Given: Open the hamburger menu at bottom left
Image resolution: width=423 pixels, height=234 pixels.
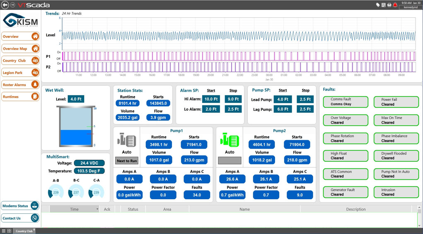Looking at the screenshot, I should [3, 231].
